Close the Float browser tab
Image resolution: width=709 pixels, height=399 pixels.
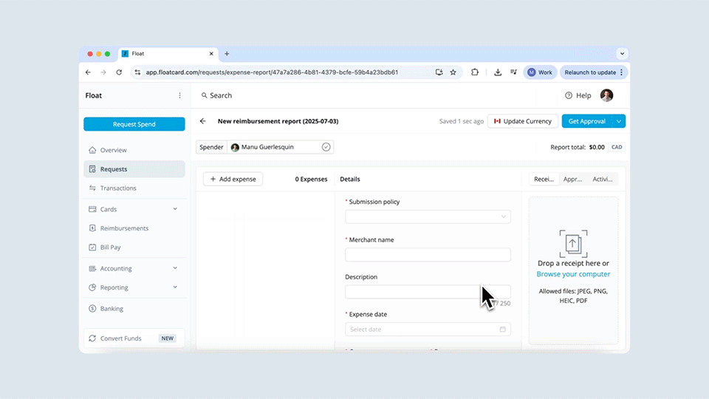click(211, 54)
